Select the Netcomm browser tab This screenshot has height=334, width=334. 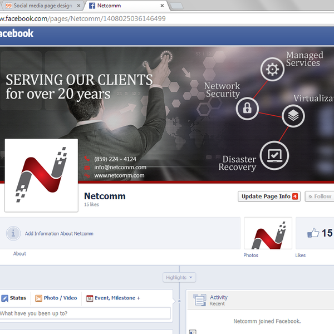(127, 6)
